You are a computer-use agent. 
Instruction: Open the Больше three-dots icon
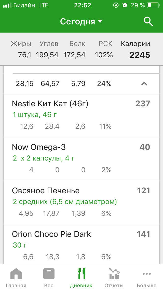[146, 274]
